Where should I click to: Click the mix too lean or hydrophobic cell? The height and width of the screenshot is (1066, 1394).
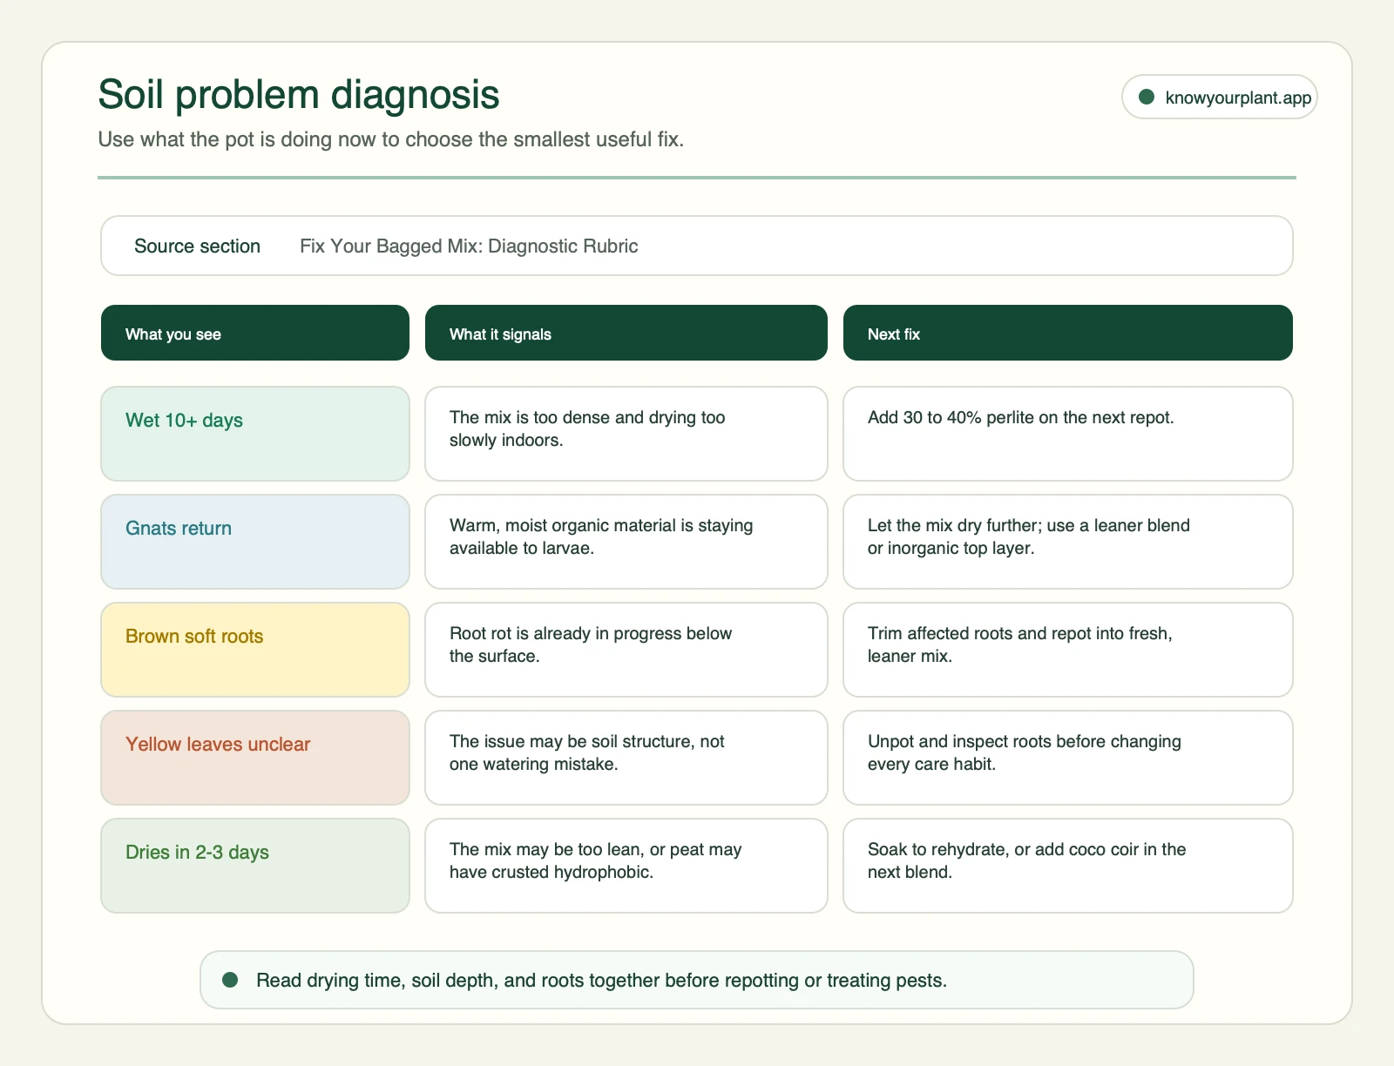[626, 866]
